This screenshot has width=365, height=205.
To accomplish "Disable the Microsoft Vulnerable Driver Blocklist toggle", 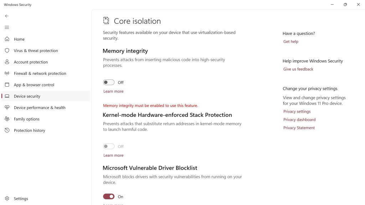I will point(109,196).
